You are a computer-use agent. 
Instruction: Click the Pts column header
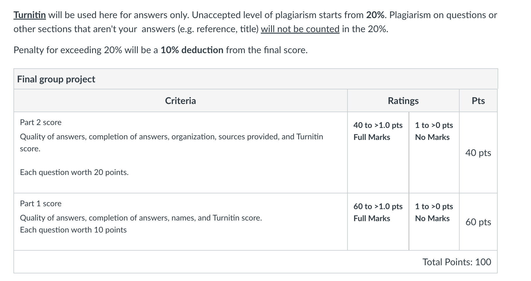478,101
